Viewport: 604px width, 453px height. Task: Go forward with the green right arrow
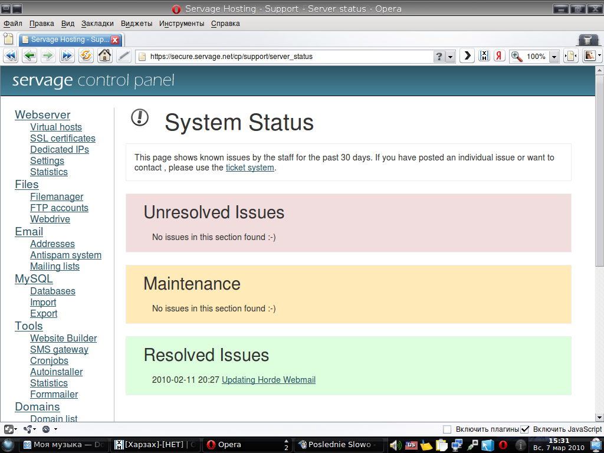tap(48, 56)
